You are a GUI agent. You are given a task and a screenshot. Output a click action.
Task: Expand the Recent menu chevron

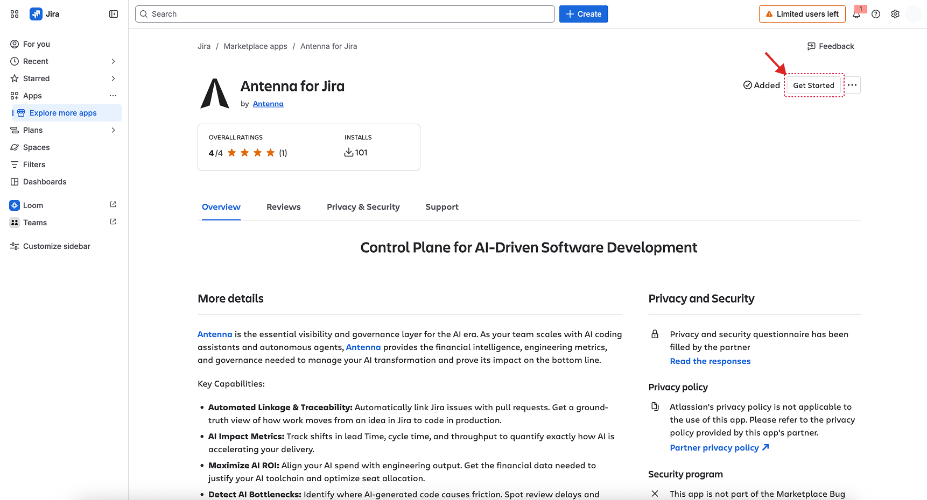(113, 61)
